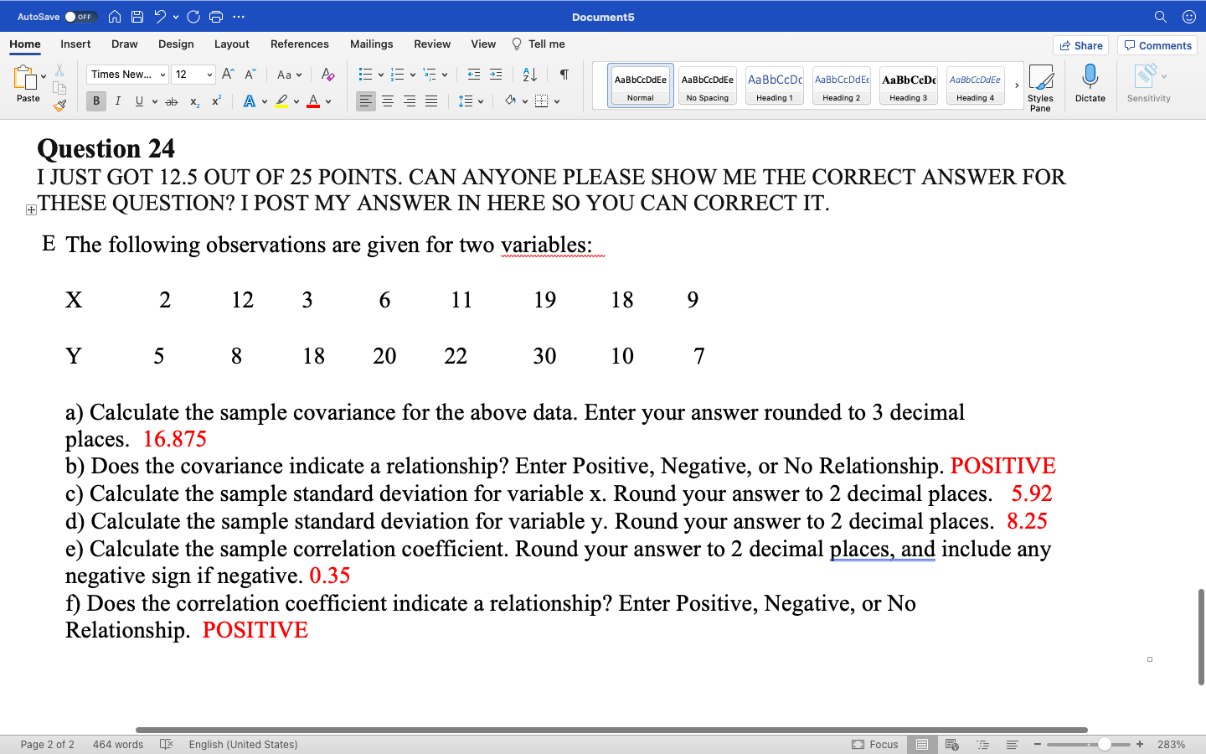1206x754 pixels.
Task: Toggle strikethrough formatting
Action: click(x=172, y=101)
